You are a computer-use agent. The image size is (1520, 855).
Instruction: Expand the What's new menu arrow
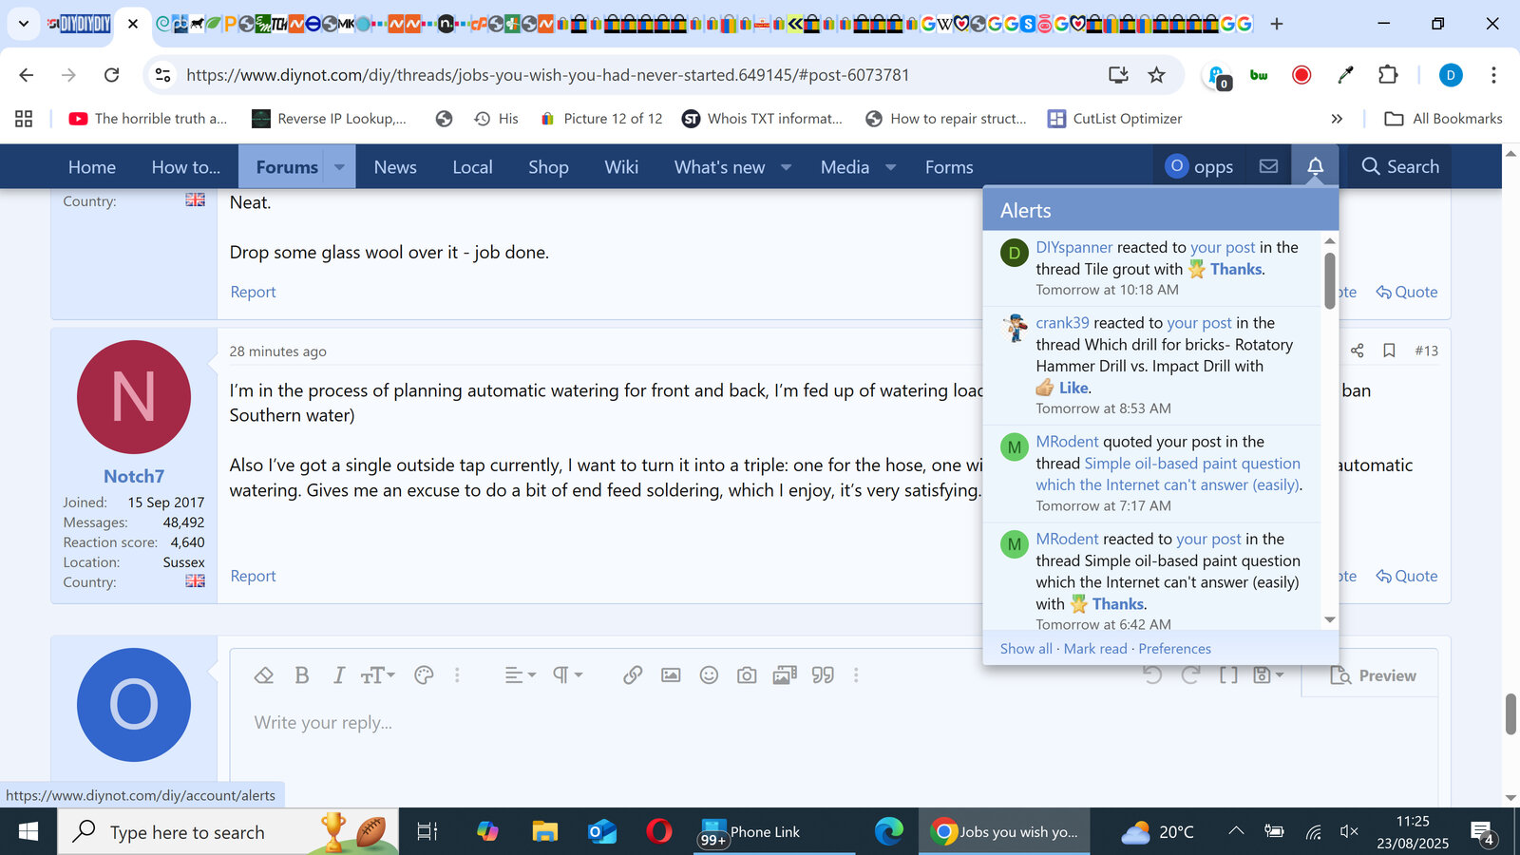click(x=787, y=167)
